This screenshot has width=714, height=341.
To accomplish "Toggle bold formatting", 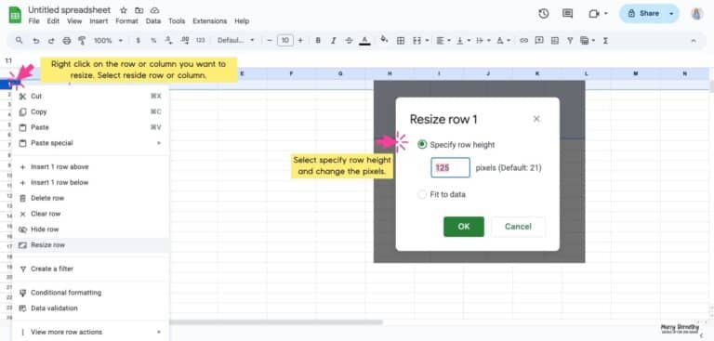I will [318, 41].
